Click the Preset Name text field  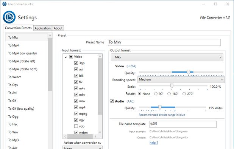click(164, 42)
